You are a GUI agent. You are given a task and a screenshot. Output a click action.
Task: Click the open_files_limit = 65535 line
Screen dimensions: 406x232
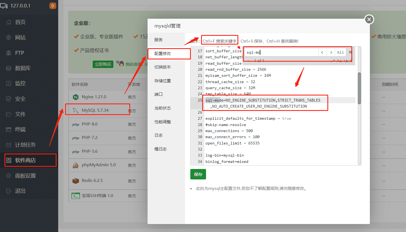pyautogui.click(x=232, y=143)
